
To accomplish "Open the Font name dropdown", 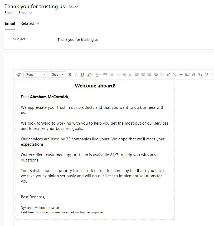I will (36, 75).
